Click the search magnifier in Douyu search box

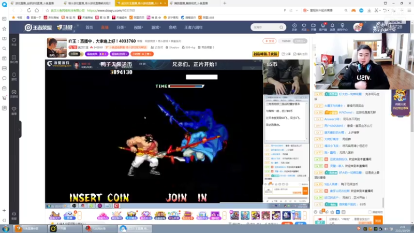[x=281, y=27]
